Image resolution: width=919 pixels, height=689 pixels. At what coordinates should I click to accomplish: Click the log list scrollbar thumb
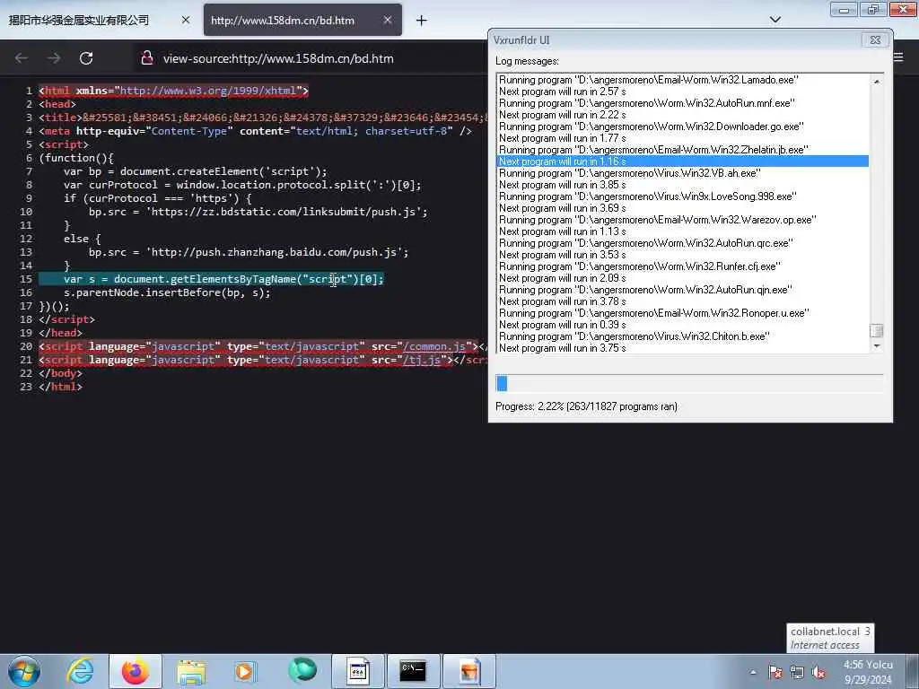click(877, 330)
